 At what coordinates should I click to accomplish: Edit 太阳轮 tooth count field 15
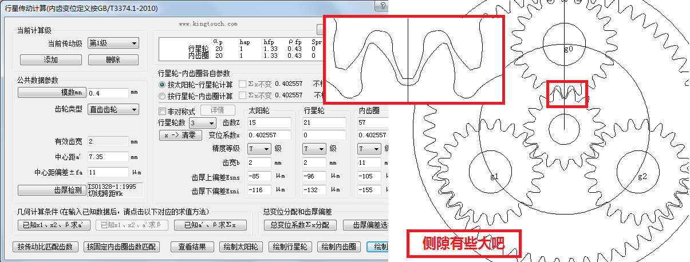tap(269, 122)
